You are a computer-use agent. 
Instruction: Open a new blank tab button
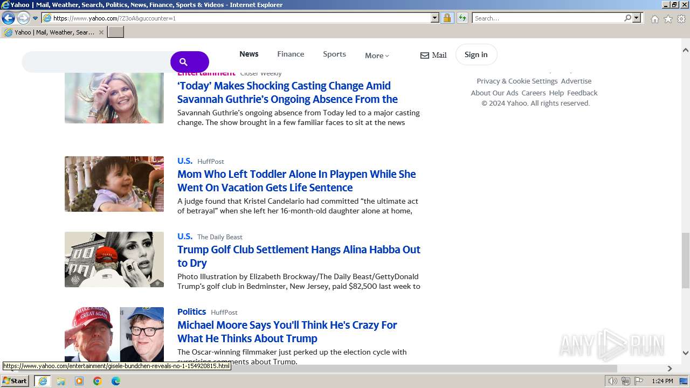coord(116,32)
